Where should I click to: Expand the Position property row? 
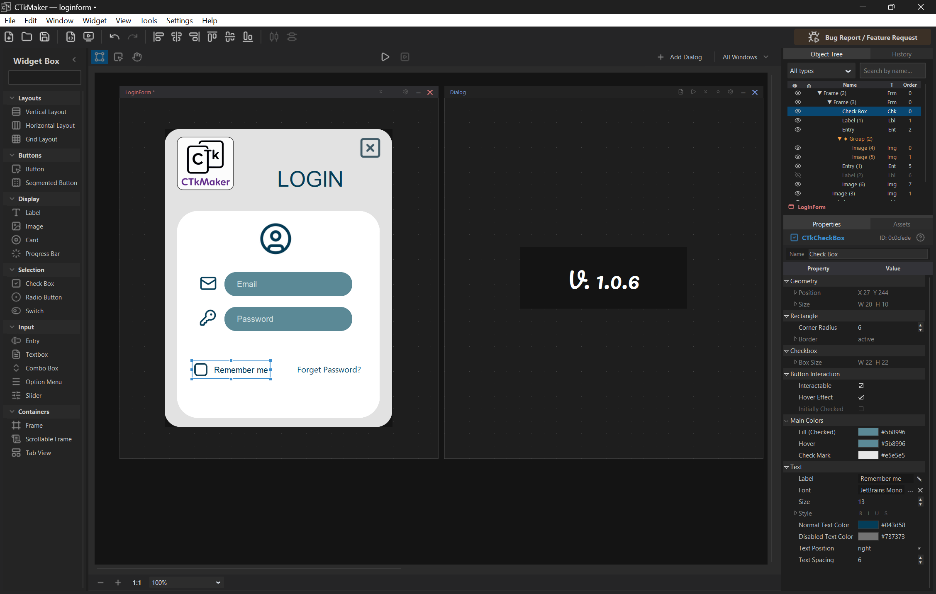[795, 292]
